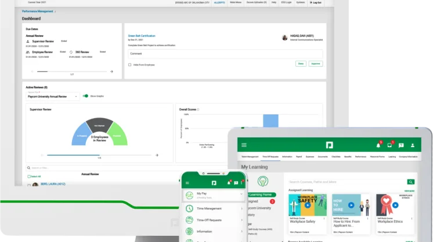Image resolution: width=433 pixels, height=242 pixels.
Task: Play the Workplace Ethics course video
Action: [x=395, y=205]
